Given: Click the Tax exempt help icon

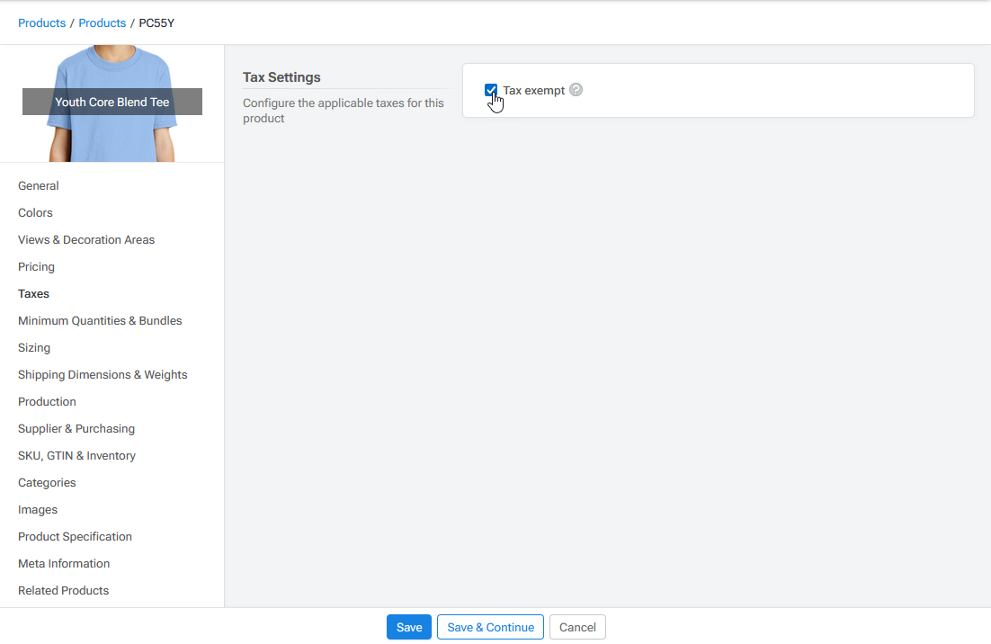Looking at the screenshot, I should 576,90.
